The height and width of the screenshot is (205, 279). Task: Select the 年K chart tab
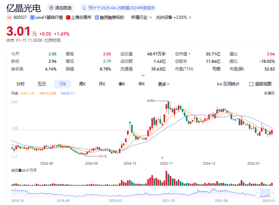(x=142, y=84)
